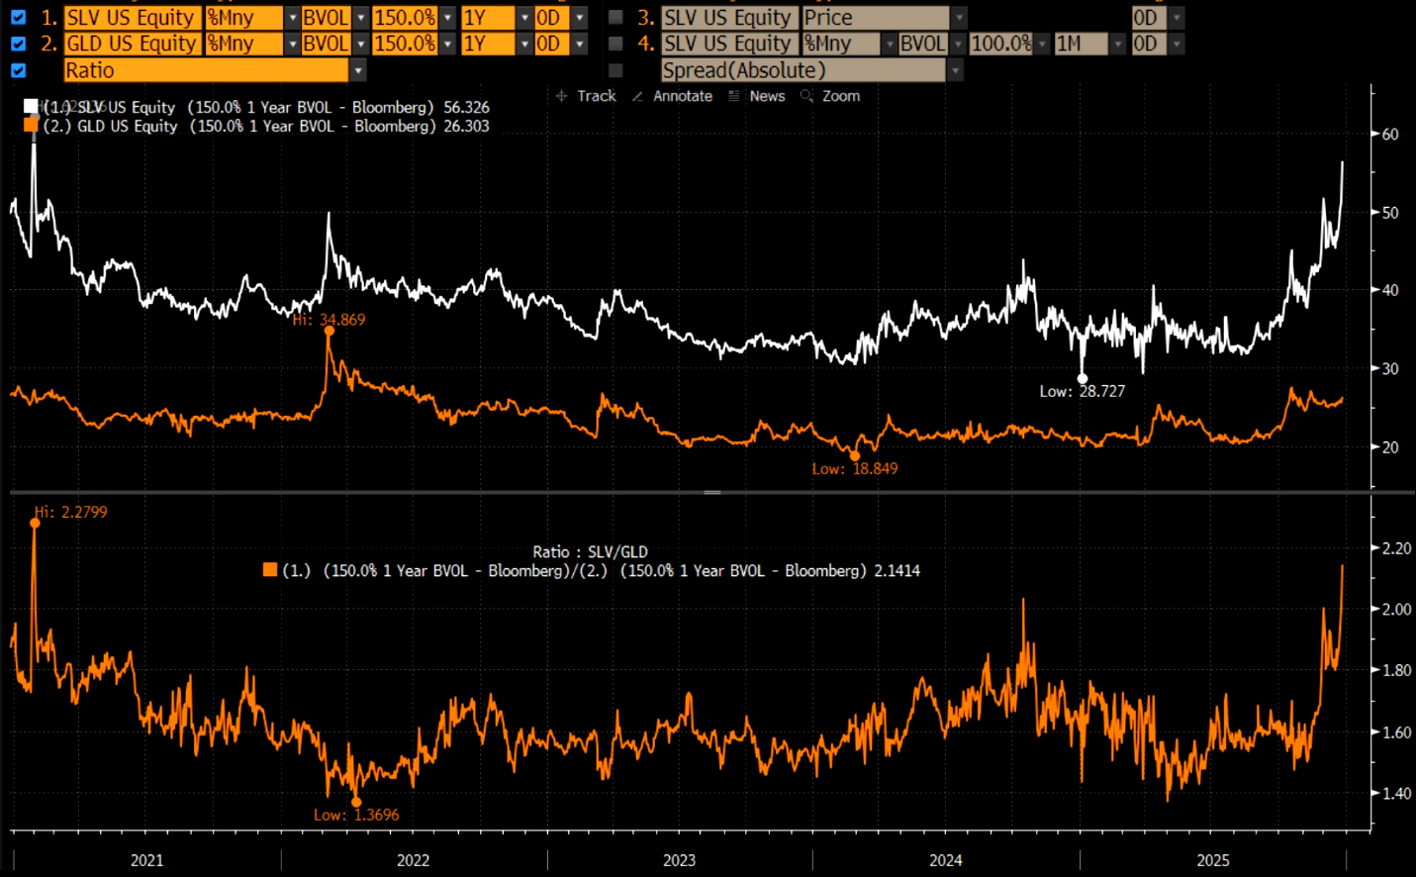The image size is (1416, 877).
Task: Click the Hi: 34.869 GLD marker dot
Action: click(330, 331)
